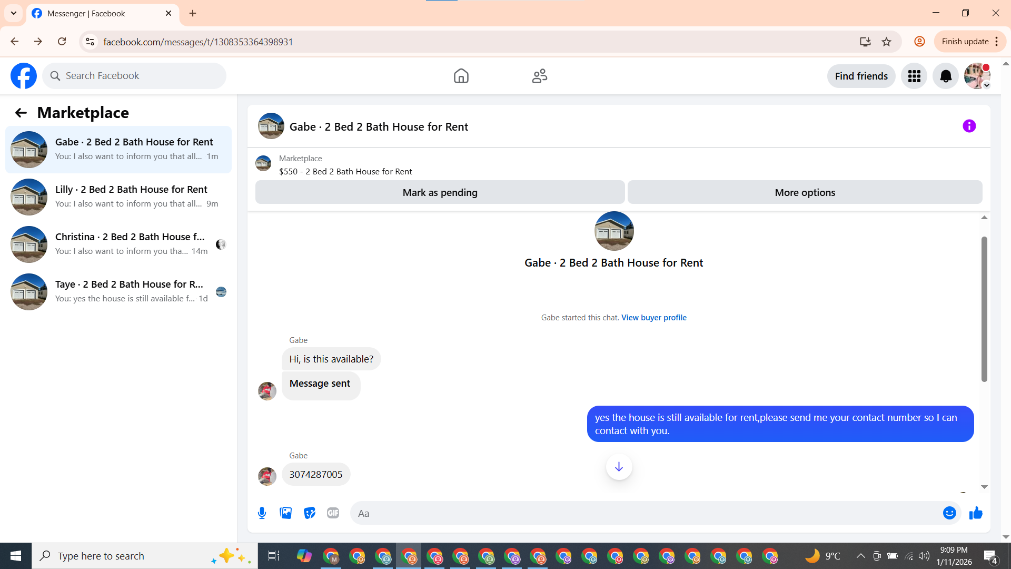Image resolution: width=1011 pixels, height=569 pixels.
Task: Click the large house avatar in chat
Action: 614,231
